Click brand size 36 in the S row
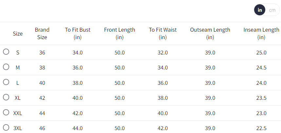This screenshot has height=133, width=281. point(42,52)
